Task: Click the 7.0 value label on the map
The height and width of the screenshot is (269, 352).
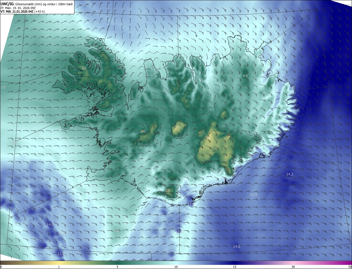Action: (3, 87)
